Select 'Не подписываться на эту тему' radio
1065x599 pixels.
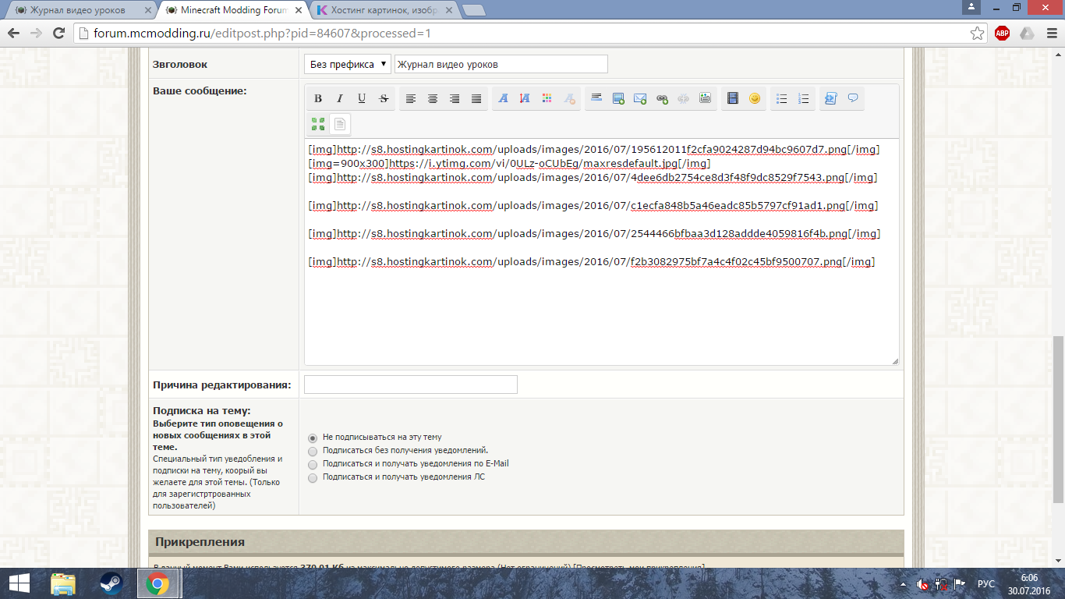[x=313, y=438]
